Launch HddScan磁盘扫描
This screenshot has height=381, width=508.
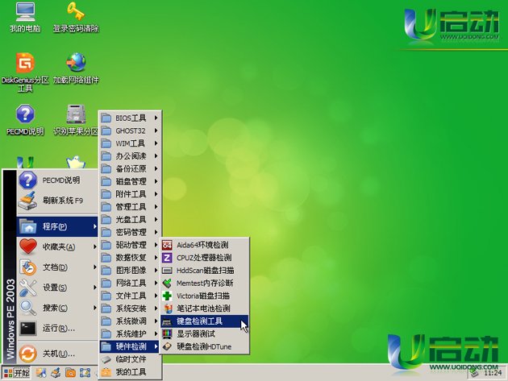205,271
